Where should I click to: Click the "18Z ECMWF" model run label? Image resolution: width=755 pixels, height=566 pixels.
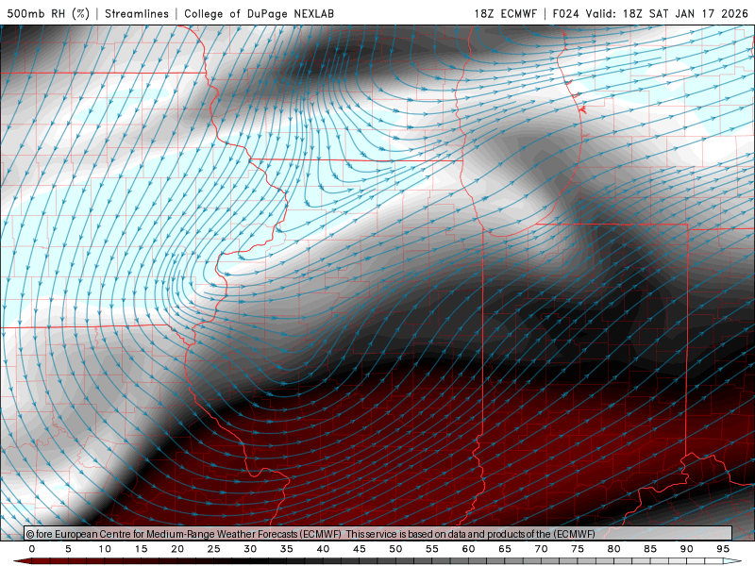(505, 13)
